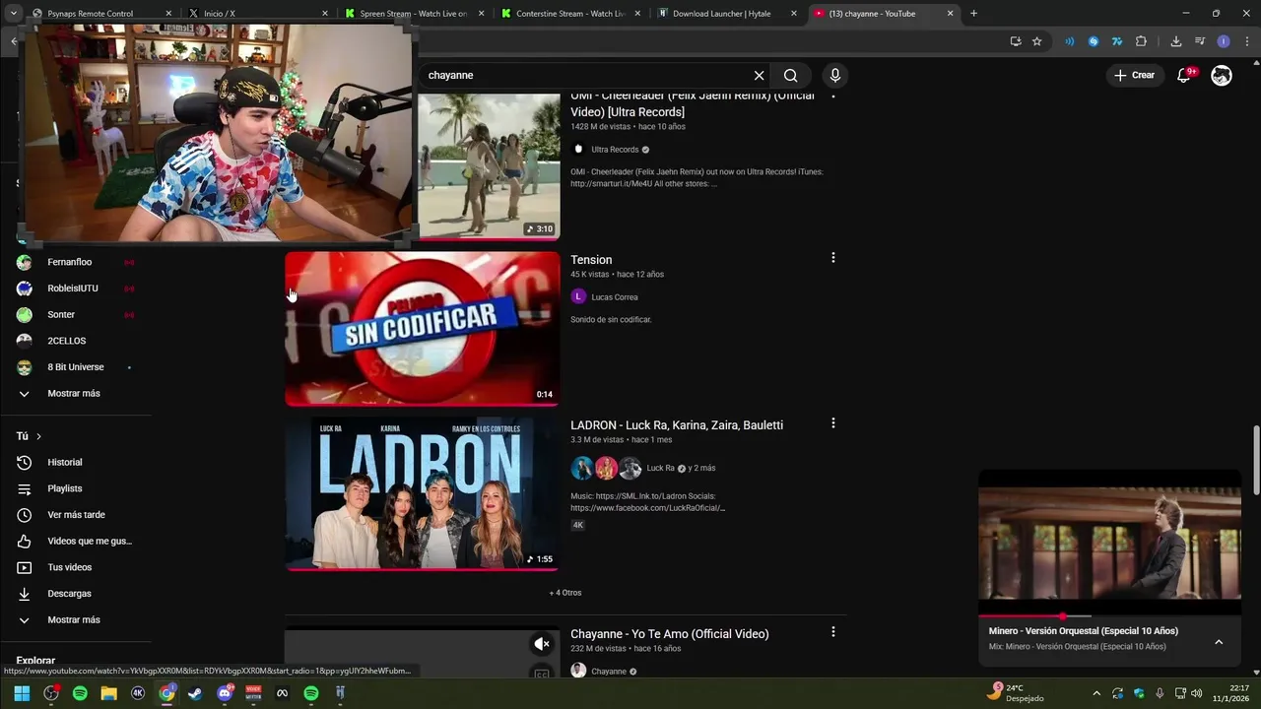Open Discord from the taskbar
Viewport: 1261px width, 709px height.
pos(225,693)
